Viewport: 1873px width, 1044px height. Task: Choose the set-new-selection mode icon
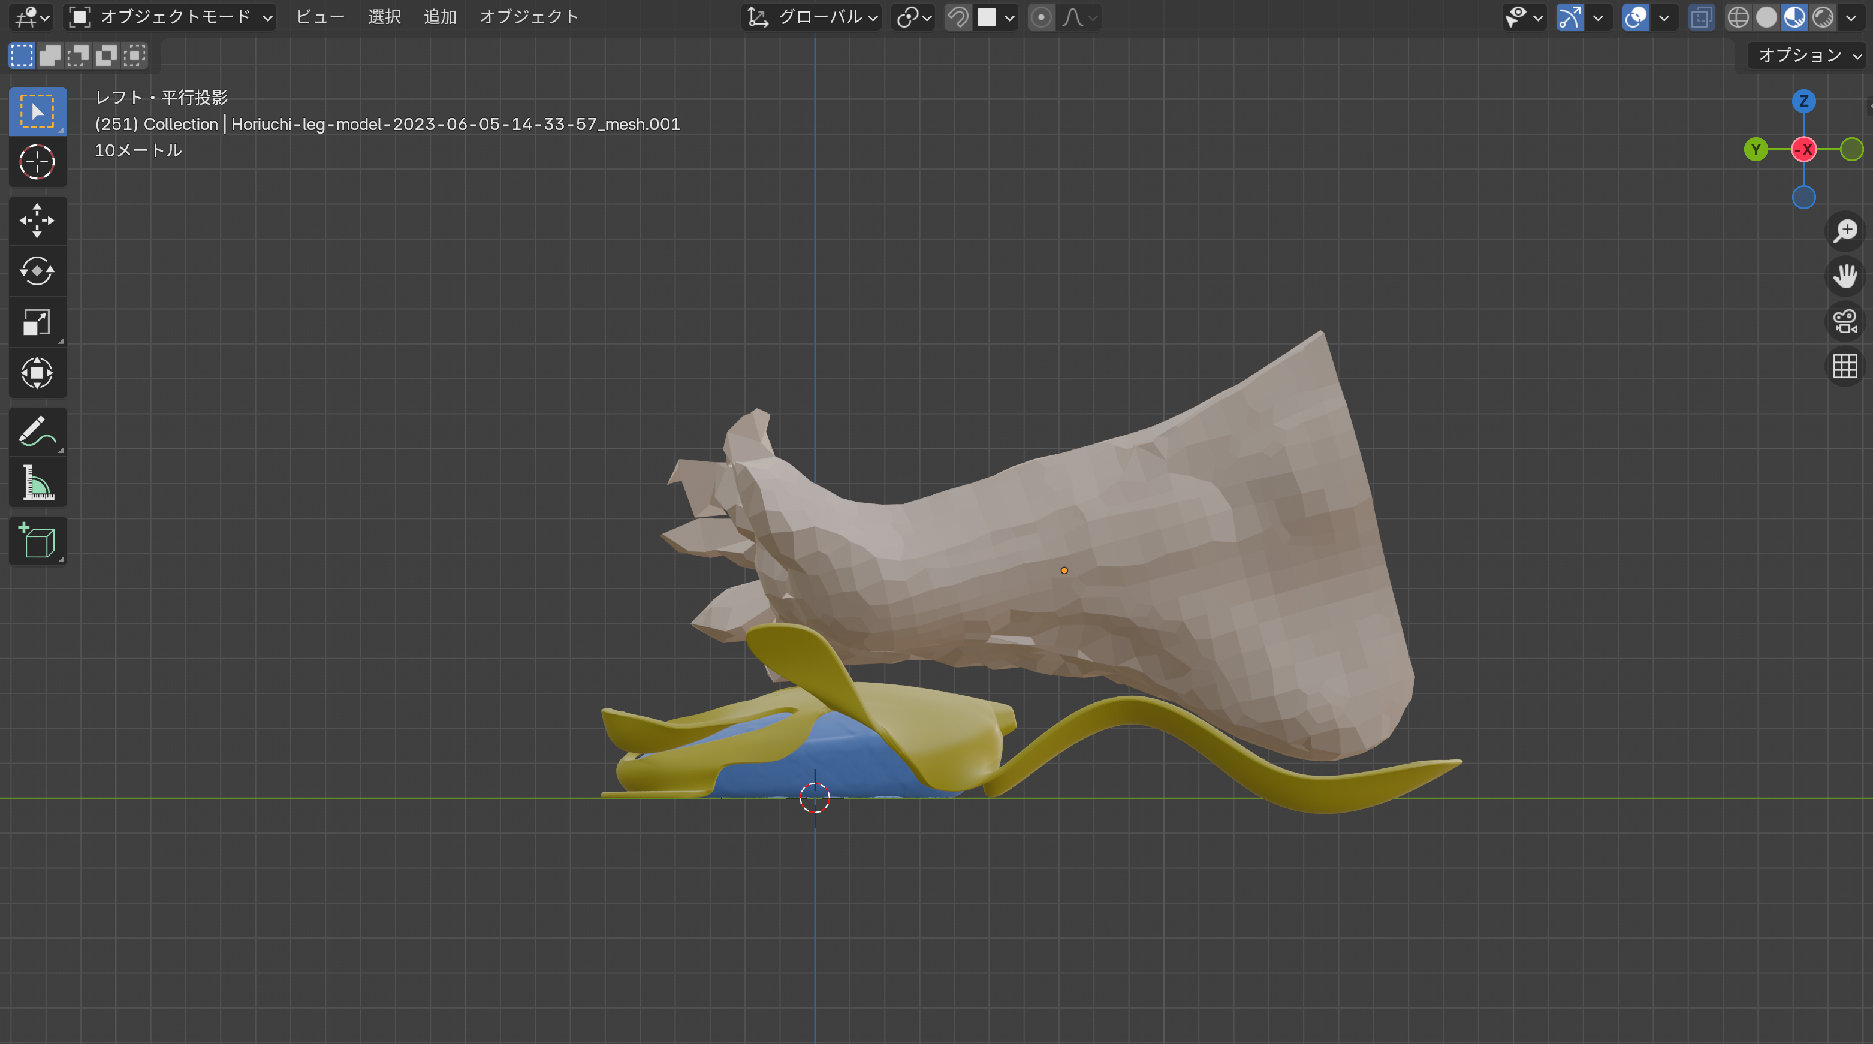pyautogui.click(x=22, y=55)
